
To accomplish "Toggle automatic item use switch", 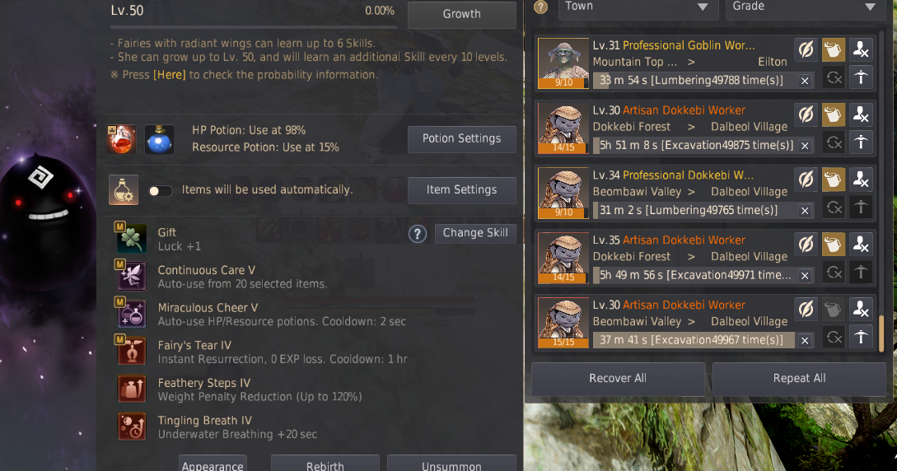I will pos(160,191).
